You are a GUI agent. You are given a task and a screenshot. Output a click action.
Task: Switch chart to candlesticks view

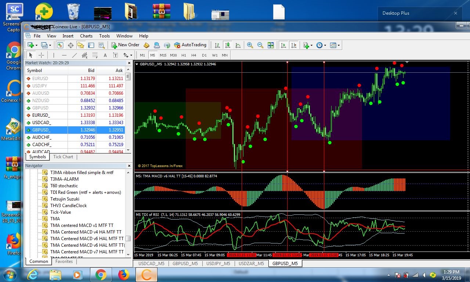[228, 45]
